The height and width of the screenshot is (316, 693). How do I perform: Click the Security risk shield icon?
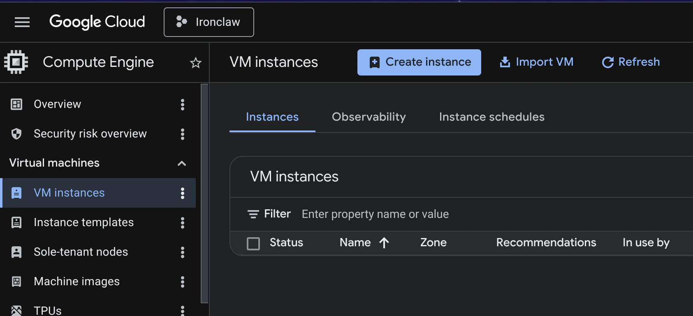click(x=16, y=134)
